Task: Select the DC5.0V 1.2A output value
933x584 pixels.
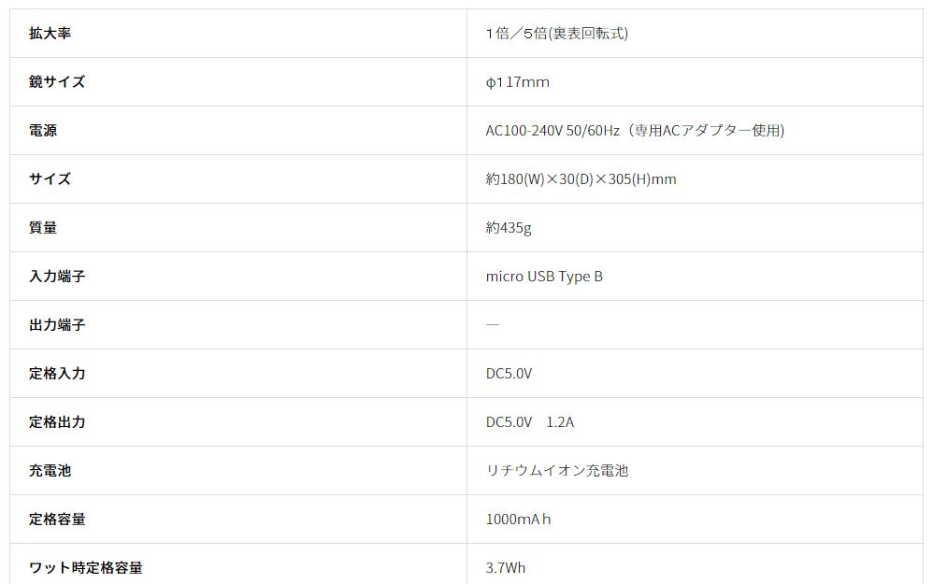Action: (x=529, y=422)
